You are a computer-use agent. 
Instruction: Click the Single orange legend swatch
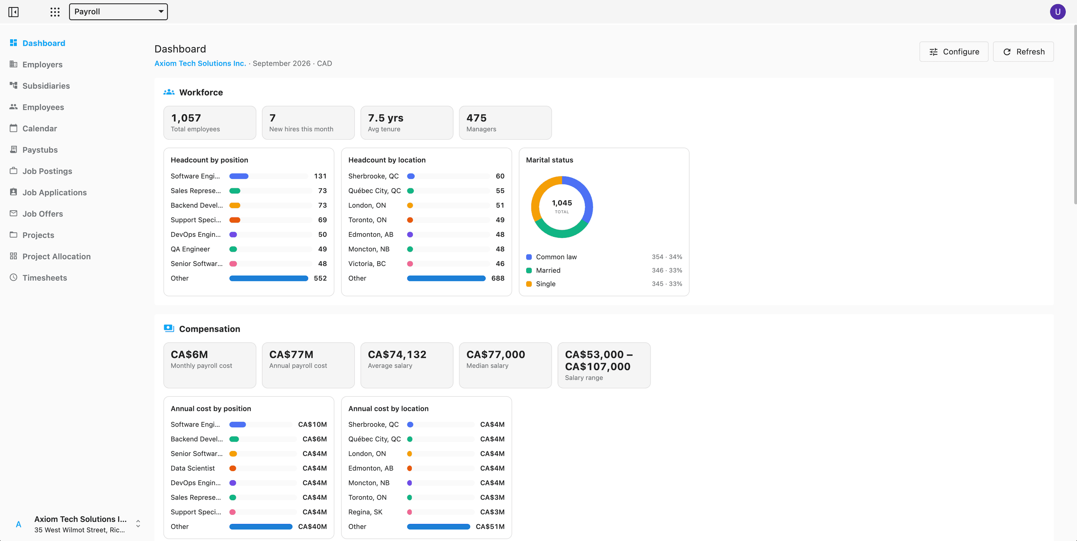pyautogui.click(x=529, y=284)
